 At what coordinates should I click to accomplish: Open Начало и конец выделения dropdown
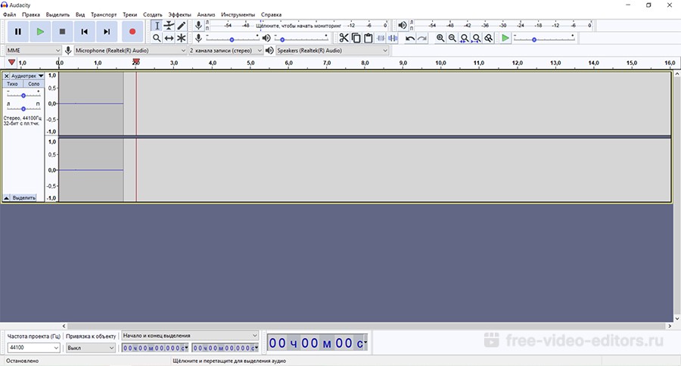[x=190, y=336]
